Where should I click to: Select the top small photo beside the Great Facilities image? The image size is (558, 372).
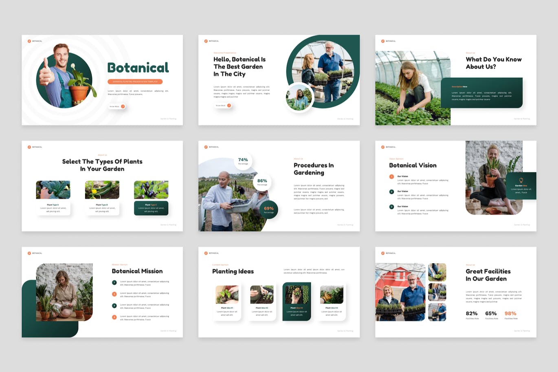(437, 272)
